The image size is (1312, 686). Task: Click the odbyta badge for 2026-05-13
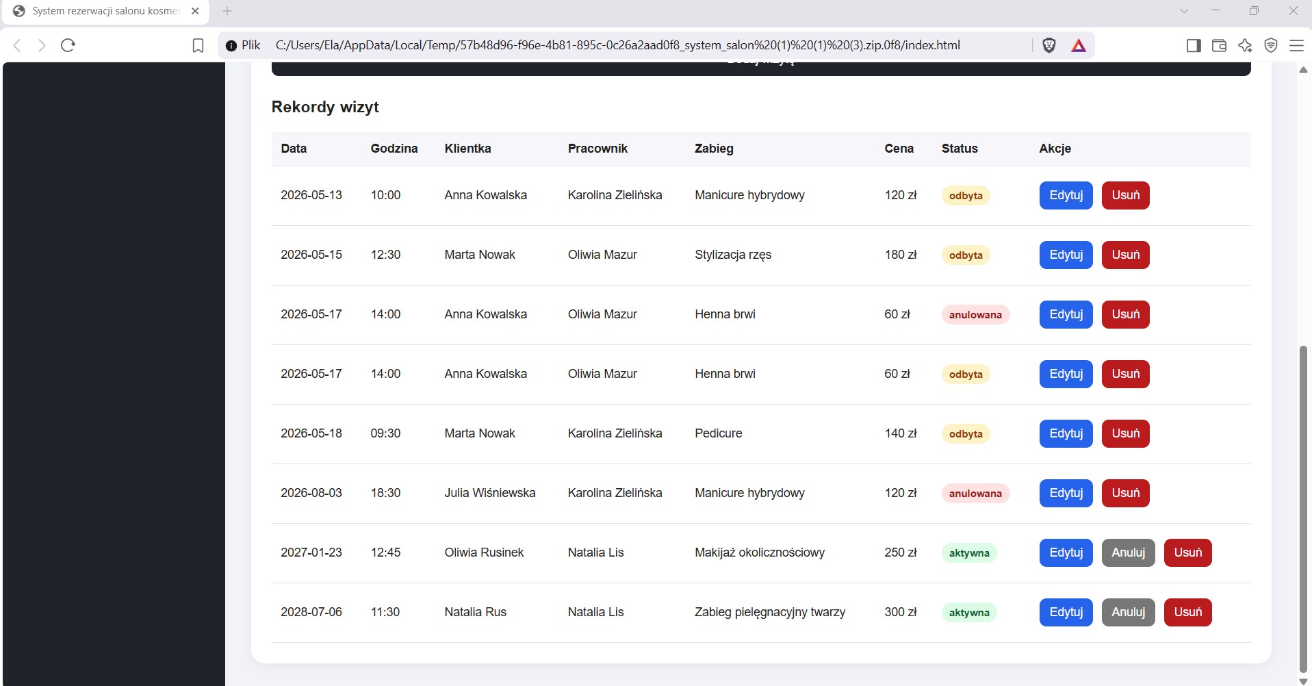(x=966, y=196)
